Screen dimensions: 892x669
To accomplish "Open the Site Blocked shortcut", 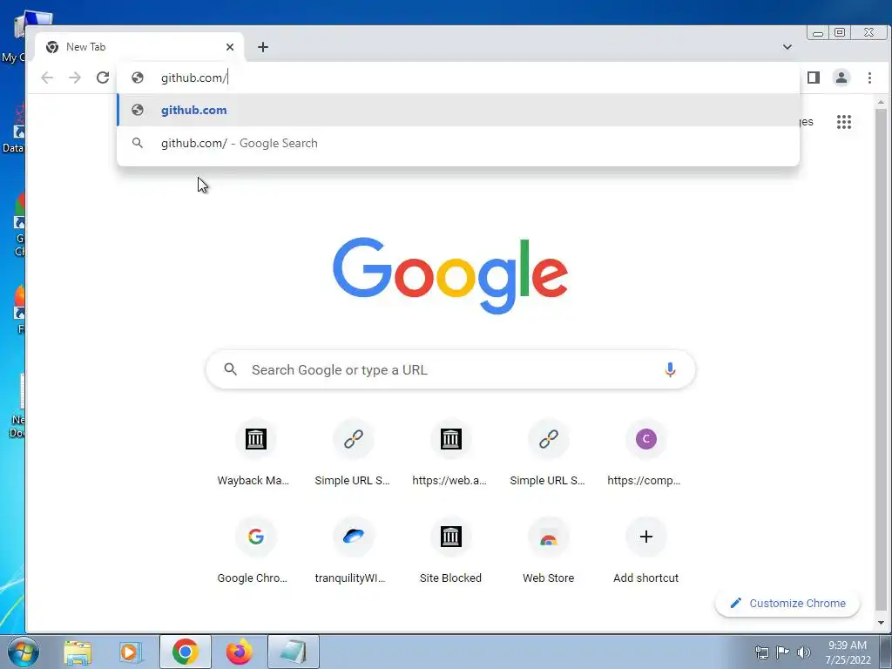I will [450, 551].
